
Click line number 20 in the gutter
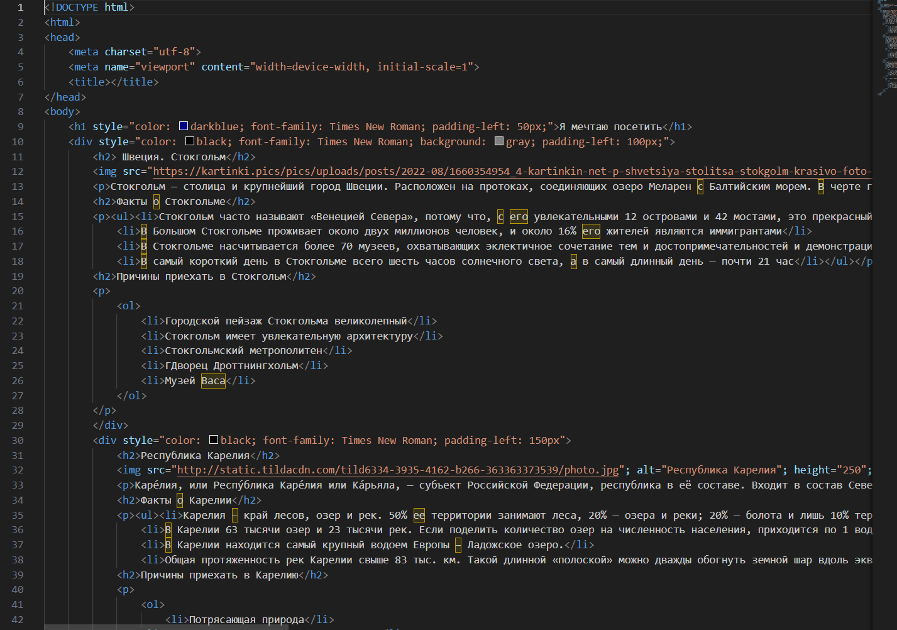[18, 291]
